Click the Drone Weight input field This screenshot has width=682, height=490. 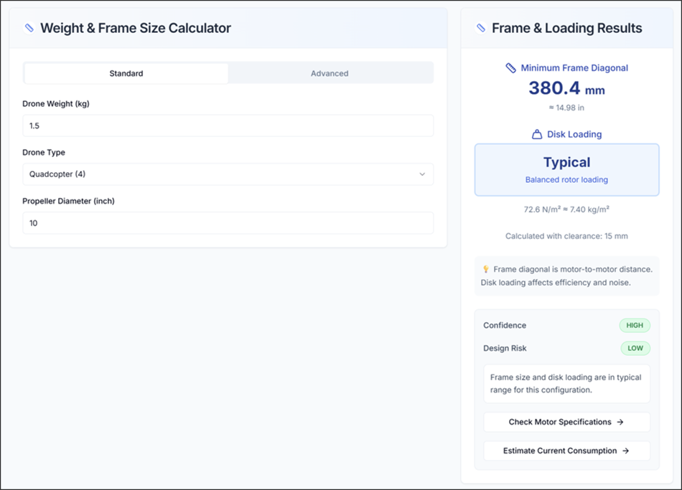point(228,126)
